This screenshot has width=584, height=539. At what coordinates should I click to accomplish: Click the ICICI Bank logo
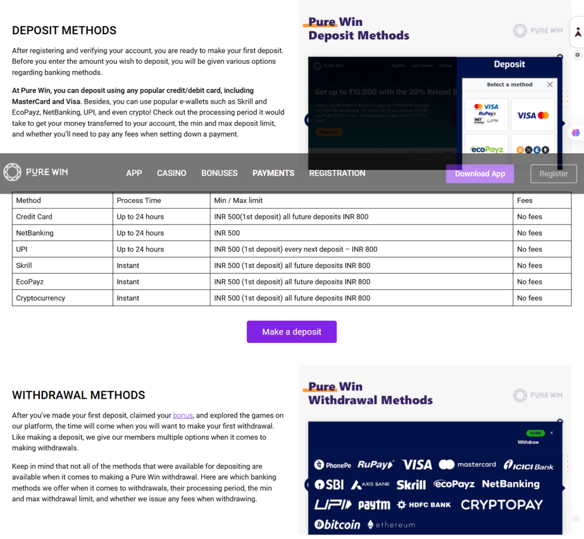coord(529,464)
